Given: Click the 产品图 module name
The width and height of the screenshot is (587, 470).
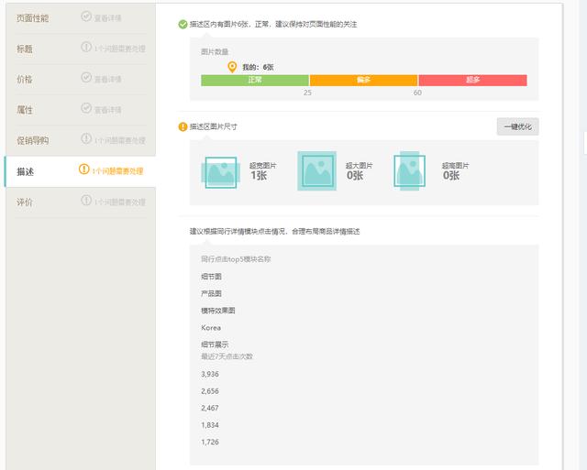Looking at the screenshot, I should click(211, 293).
